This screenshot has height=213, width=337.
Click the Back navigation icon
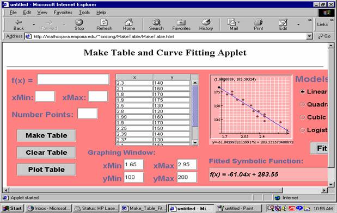[x=19, y=22]
